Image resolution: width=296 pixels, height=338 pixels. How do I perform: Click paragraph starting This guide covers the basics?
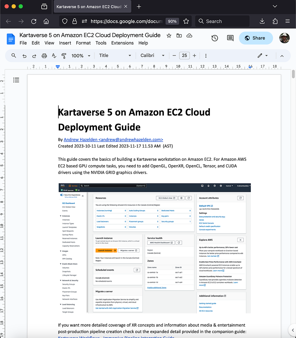tap(152, 166)
